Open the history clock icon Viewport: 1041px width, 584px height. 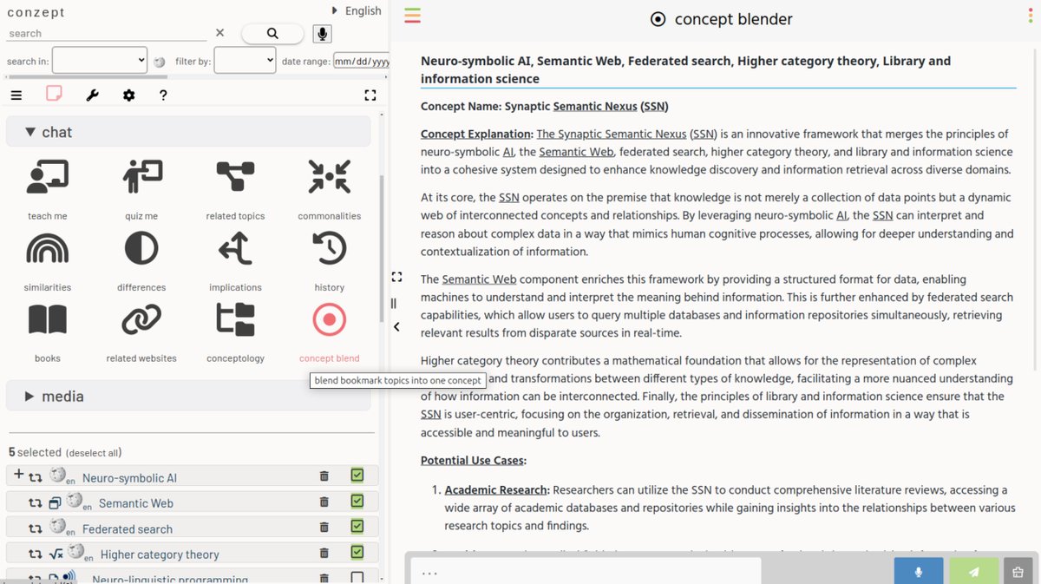(x=329, y=249)
